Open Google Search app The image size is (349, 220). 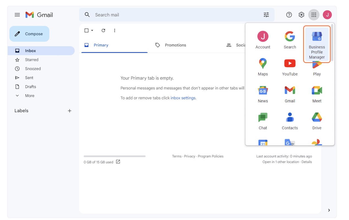click(x=290, y=40)
